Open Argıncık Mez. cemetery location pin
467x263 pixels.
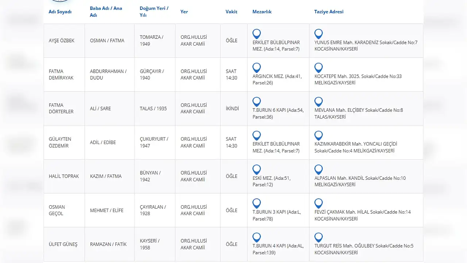pyautogui.click(x=256, y=68)
